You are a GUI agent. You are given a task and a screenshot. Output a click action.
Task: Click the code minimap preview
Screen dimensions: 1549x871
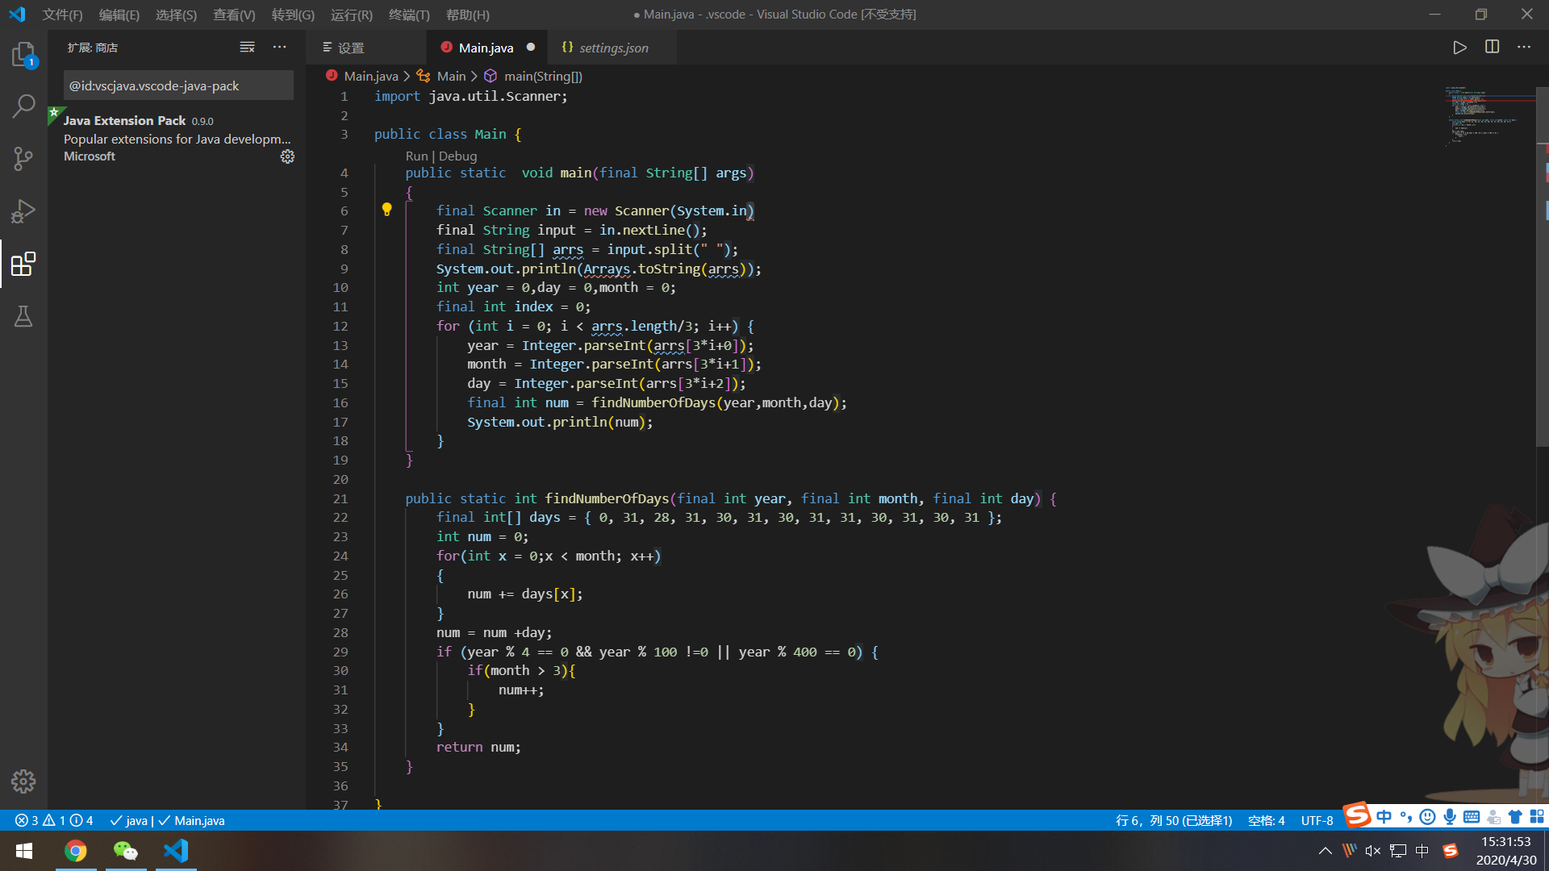click(1488, 117)
